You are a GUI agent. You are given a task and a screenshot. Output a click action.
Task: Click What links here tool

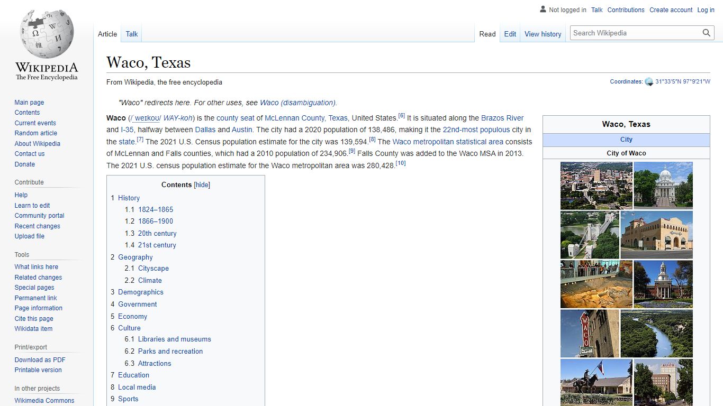36,267
